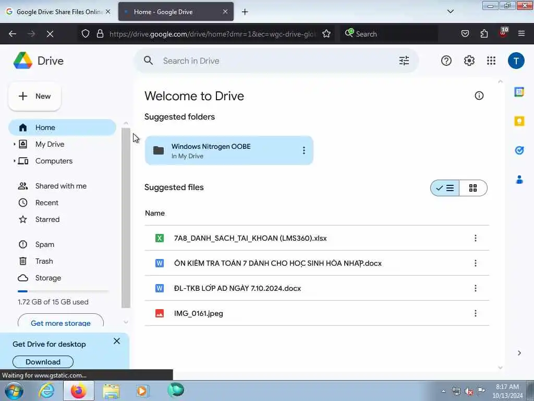View site security lock info

tap(100, 34)
